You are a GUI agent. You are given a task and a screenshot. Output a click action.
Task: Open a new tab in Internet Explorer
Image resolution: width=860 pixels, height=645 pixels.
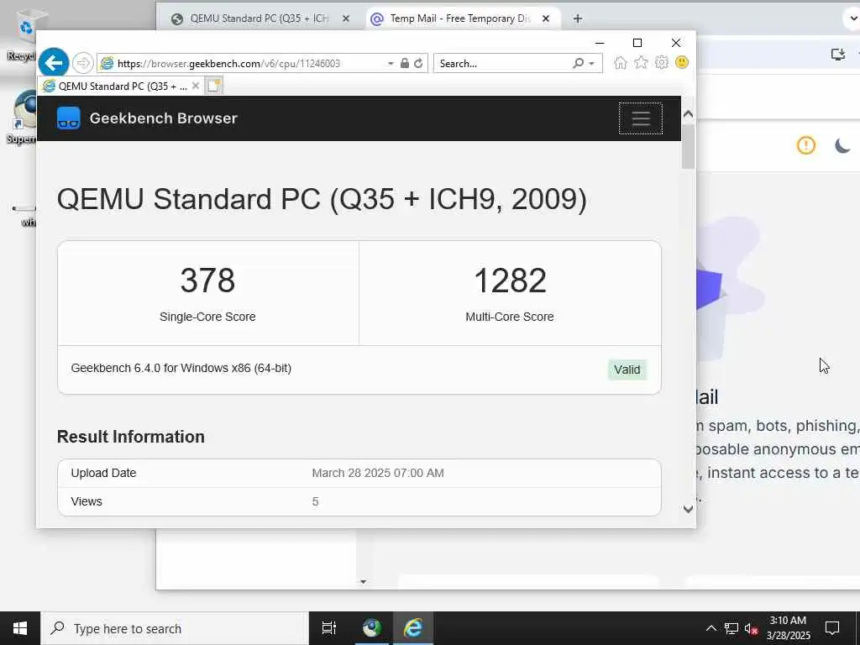pyautogui.click(x=214, y=86)
